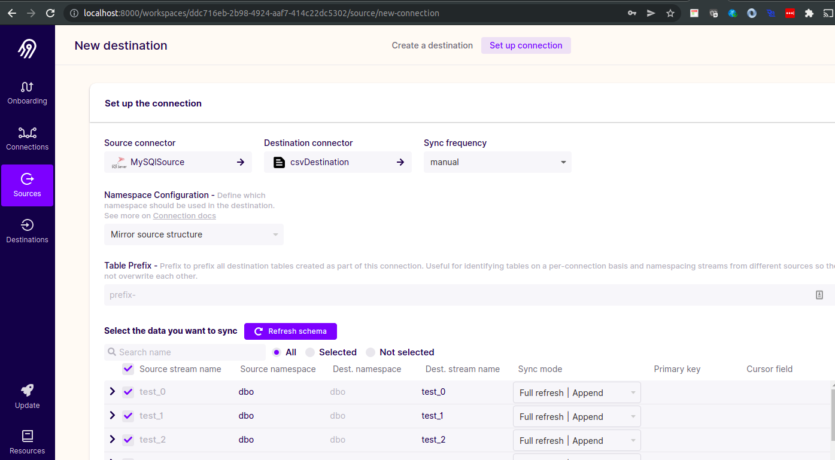The height and width of the screenshot is (460, 835).
Task: Open the Connection docs link
Action: pos(184,216)
